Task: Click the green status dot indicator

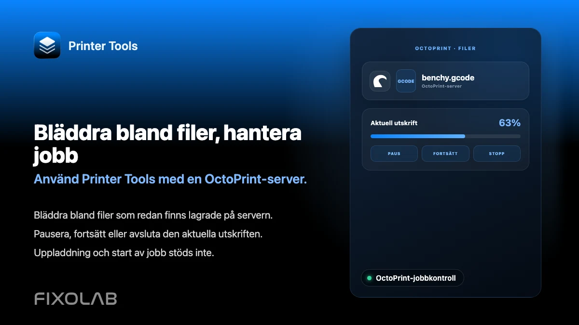Action: pyautogui.click(x=370, y=278)
